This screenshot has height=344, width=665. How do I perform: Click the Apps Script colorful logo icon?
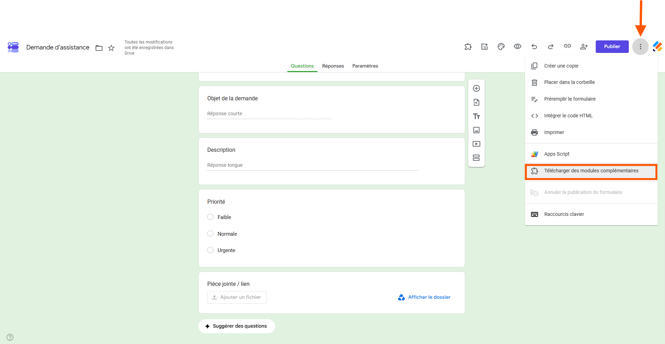click(534, 154)
